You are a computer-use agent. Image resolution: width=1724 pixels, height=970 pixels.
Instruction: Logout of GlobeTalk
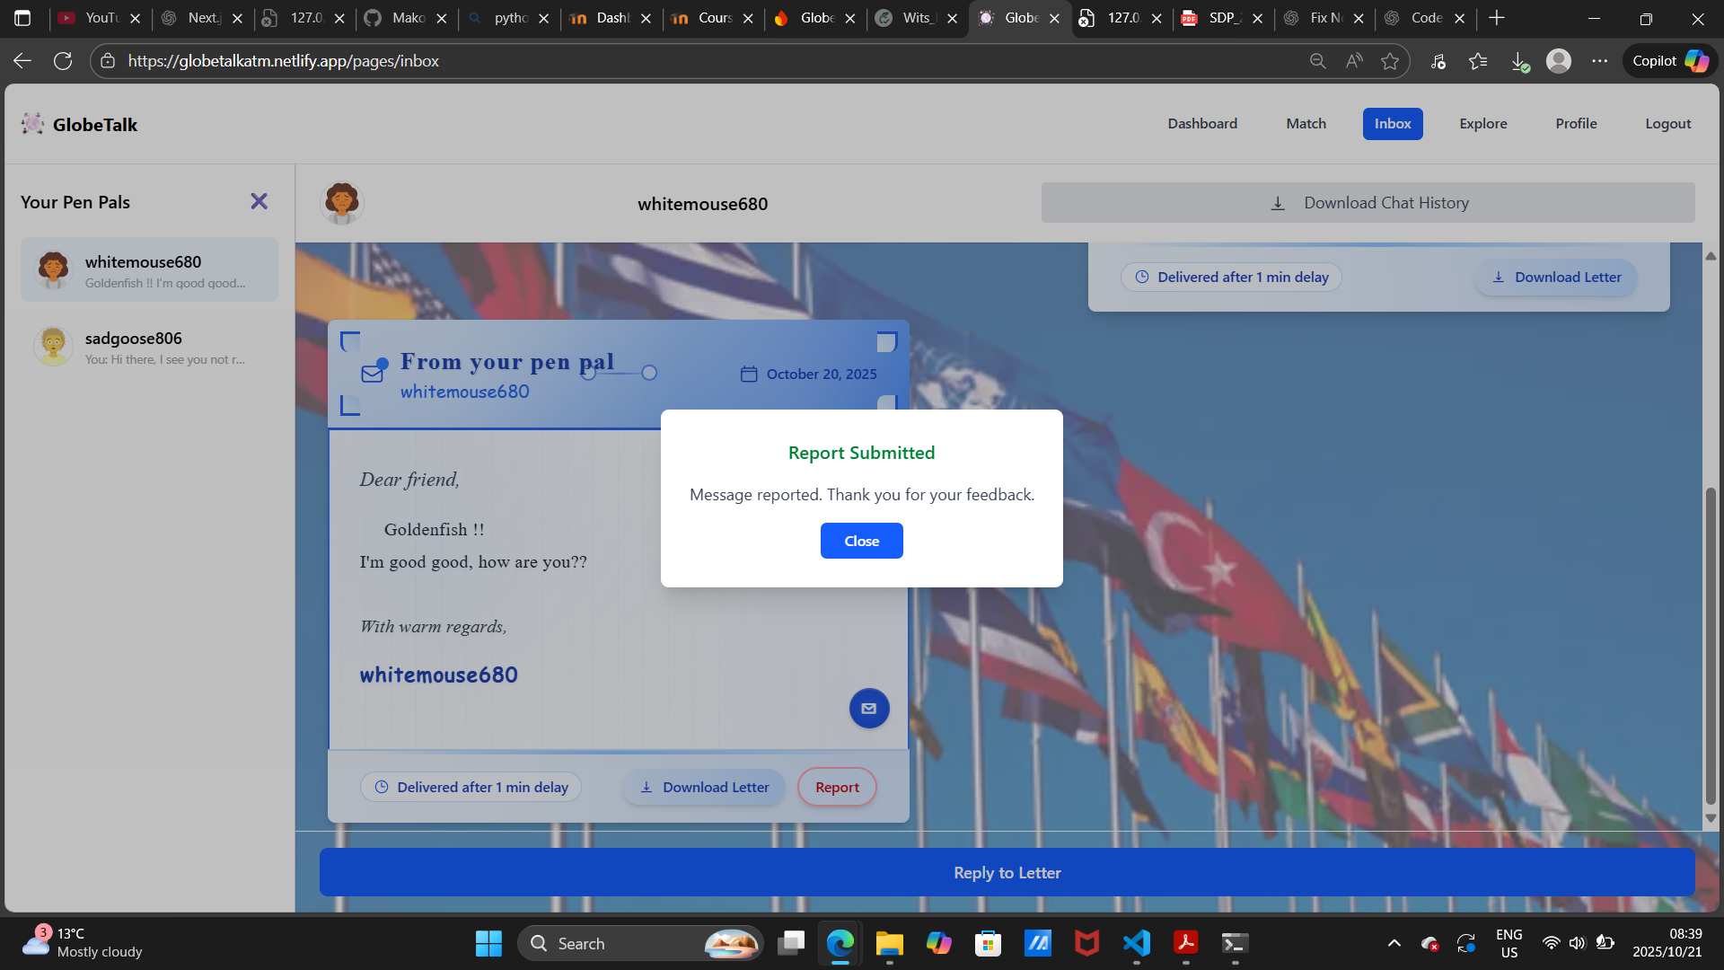click(1667, 123)
